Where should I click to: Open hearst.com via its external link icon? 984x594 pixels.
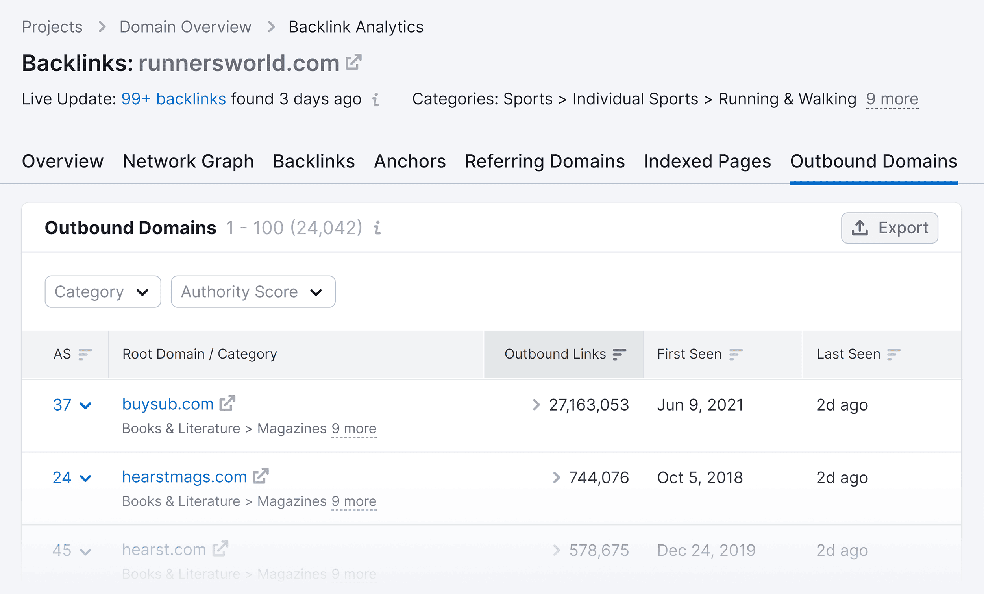[220, 549]
